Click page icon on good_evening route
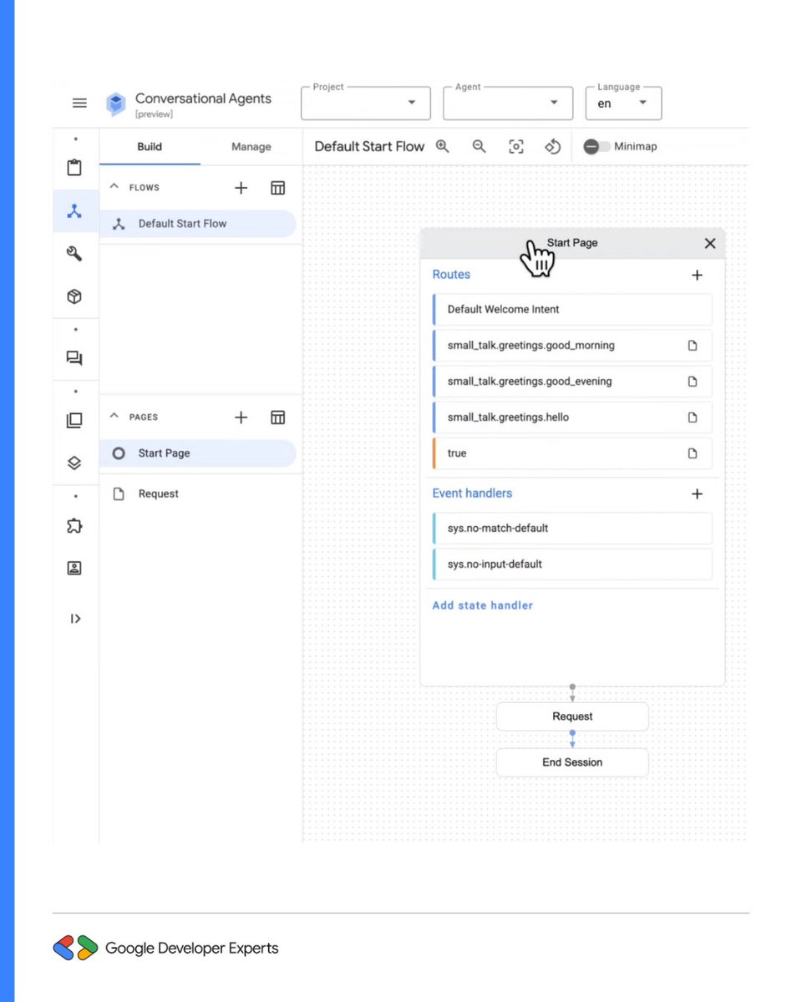802x1002 pixels. click(x=693, y=382)
